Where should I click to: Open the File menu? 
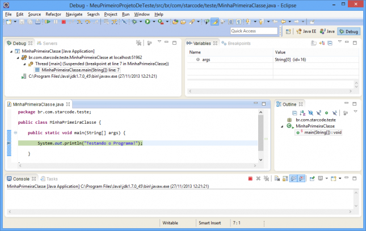8,14
